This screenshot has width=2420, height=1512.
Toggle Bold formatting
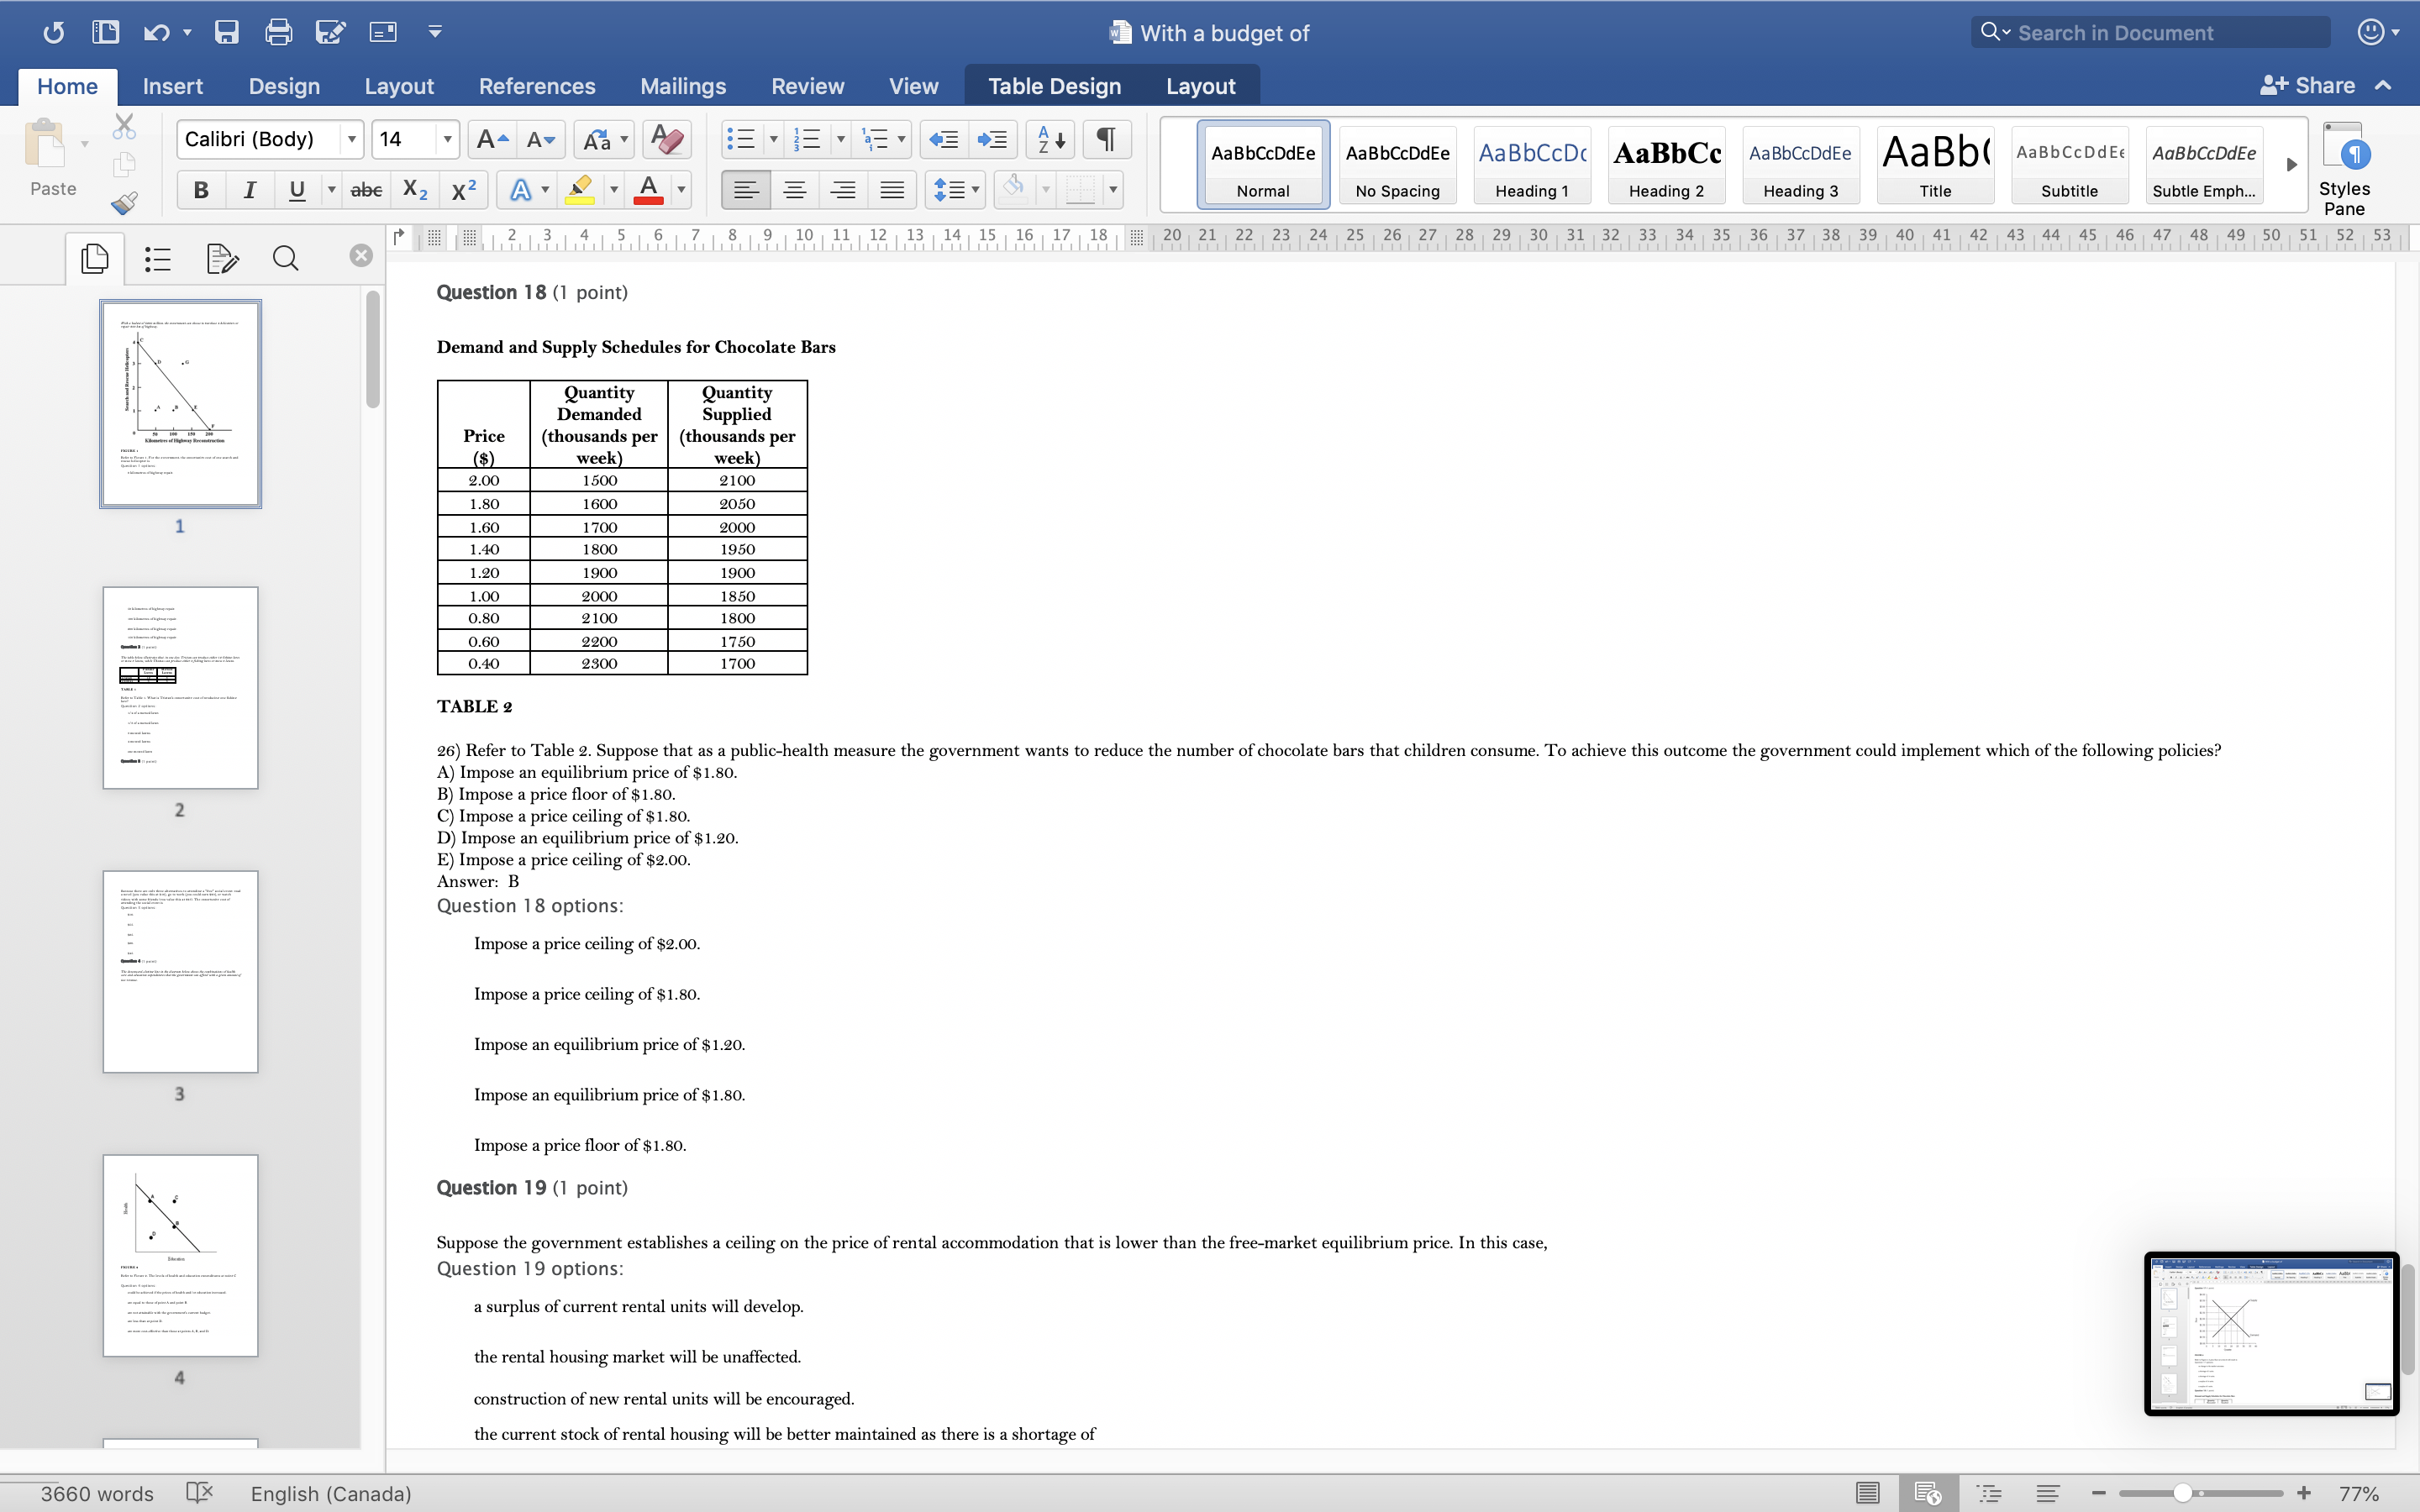pyautogui.click(x=201, y=190)
